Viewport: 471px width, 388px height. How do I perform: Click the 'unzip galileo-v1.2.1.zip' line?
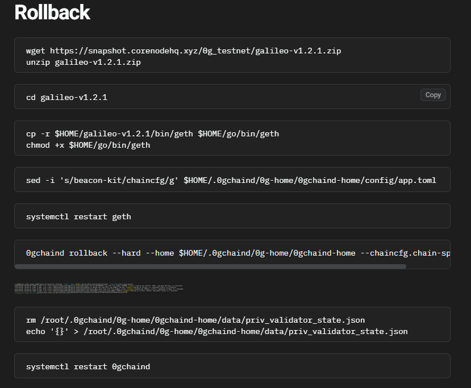pos(84,62)
